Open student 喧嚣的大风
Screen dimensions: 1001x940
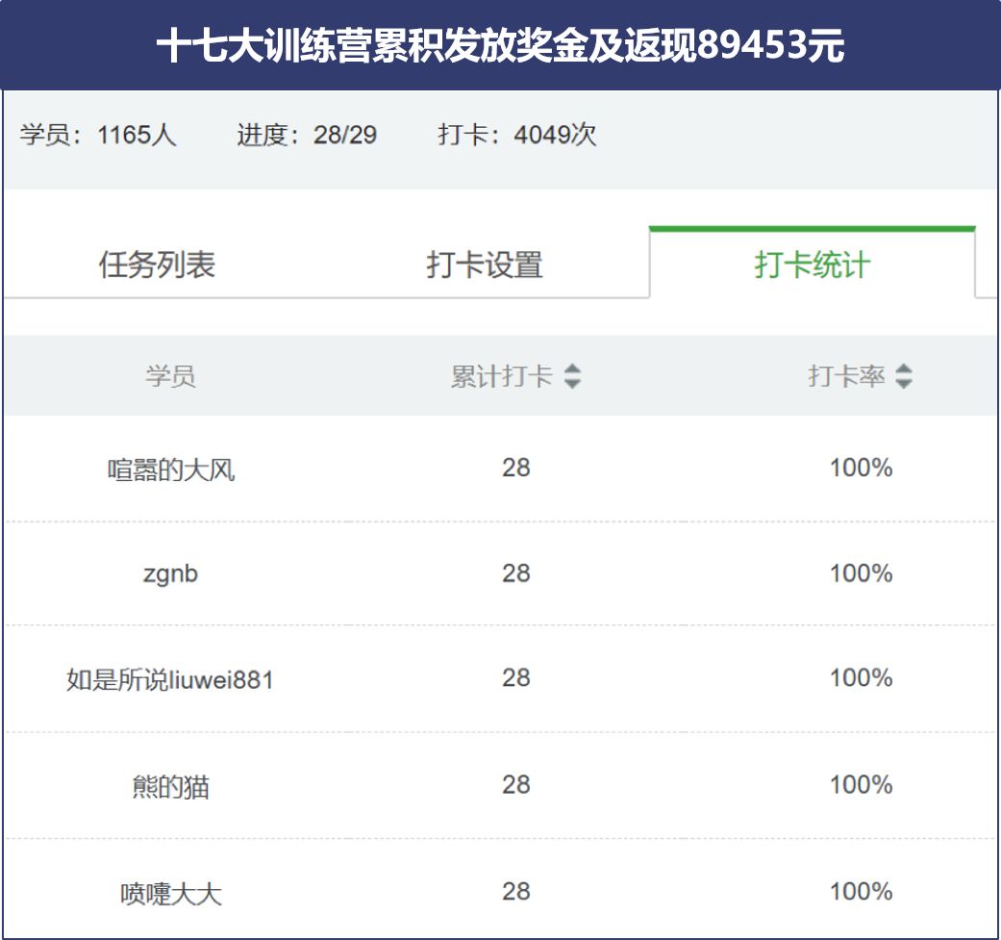pyautogui.click(x=171, y=470)
